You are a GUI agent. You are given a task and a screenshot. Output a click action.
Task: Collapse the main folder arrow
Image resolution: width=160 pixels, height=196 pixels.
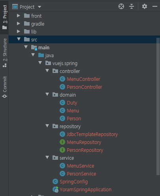coord(26,47)
